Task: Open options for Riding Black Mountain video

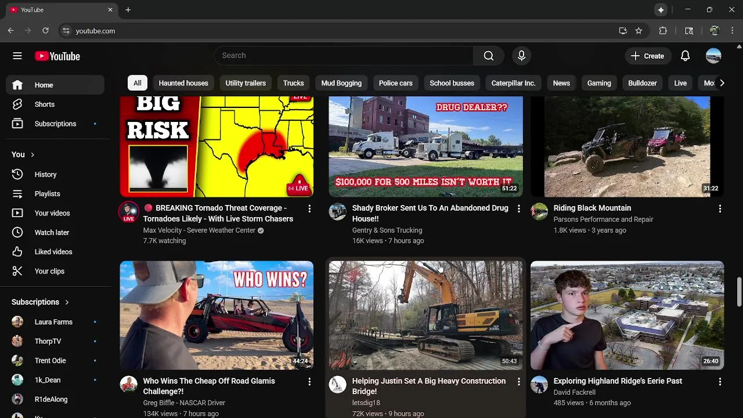Action: (x=720, y=208)
